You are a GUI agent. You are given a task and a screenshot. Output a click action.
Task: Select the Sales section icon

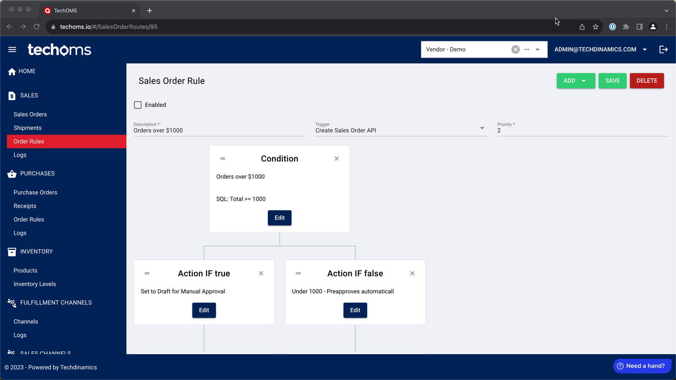point(11,95)
